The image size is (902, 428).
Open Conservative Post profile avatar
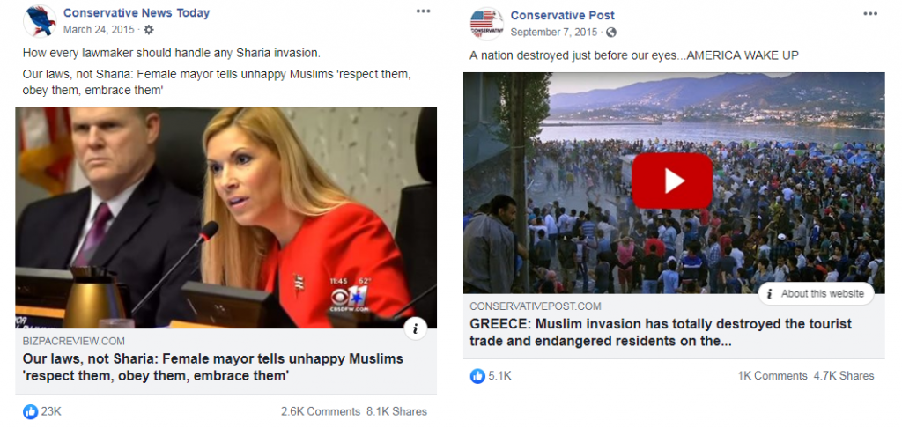coord(486,24)
